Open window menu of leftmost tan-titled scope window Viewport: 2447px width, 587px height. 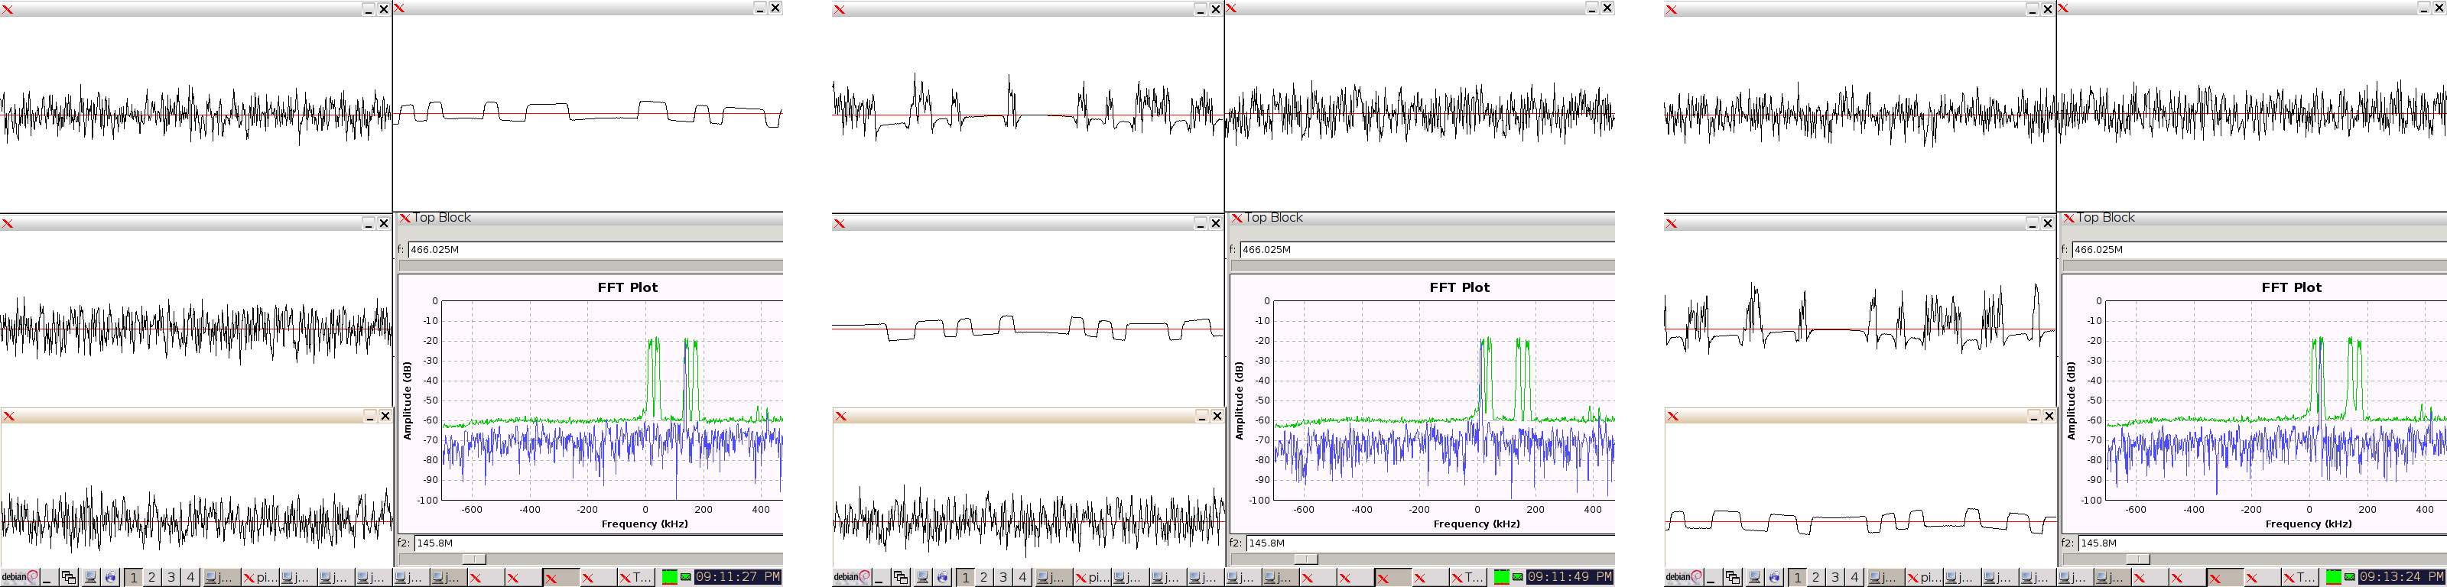pyautogui.click(x=9, y=416)
